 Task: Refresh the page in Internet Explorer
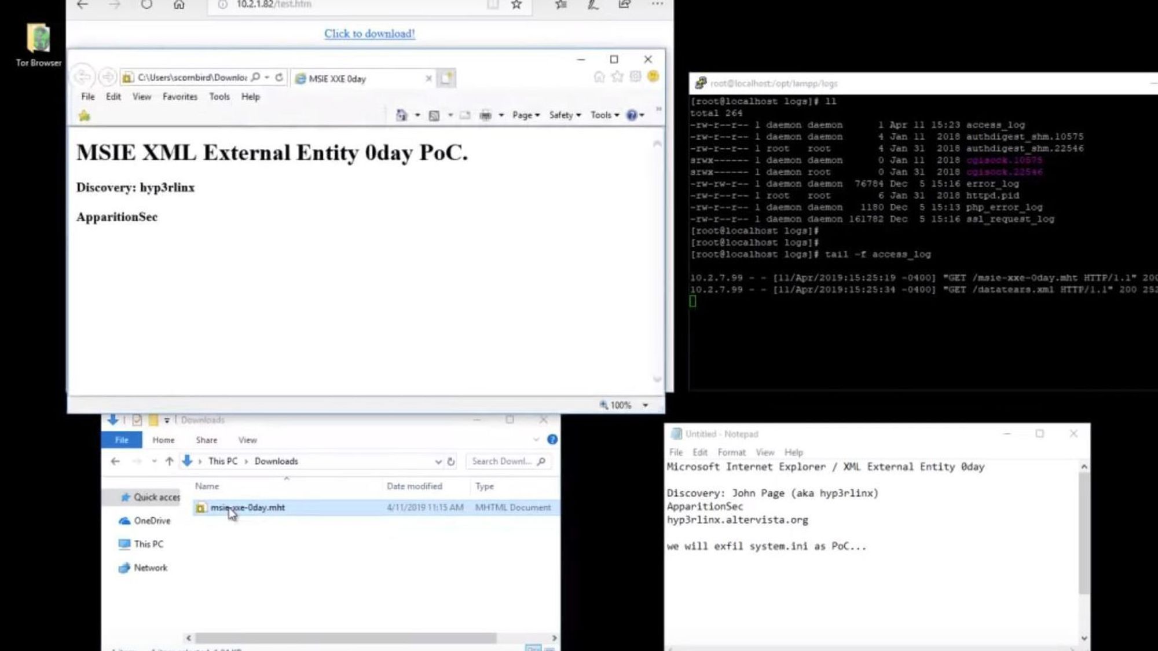279,77
